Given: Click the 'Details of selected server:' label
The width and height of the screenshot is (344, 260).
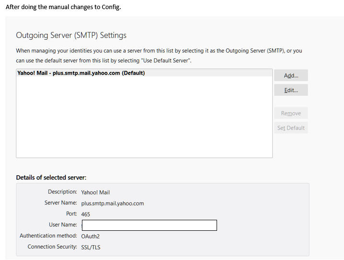Looking at the screenshot, I should 51,177.
